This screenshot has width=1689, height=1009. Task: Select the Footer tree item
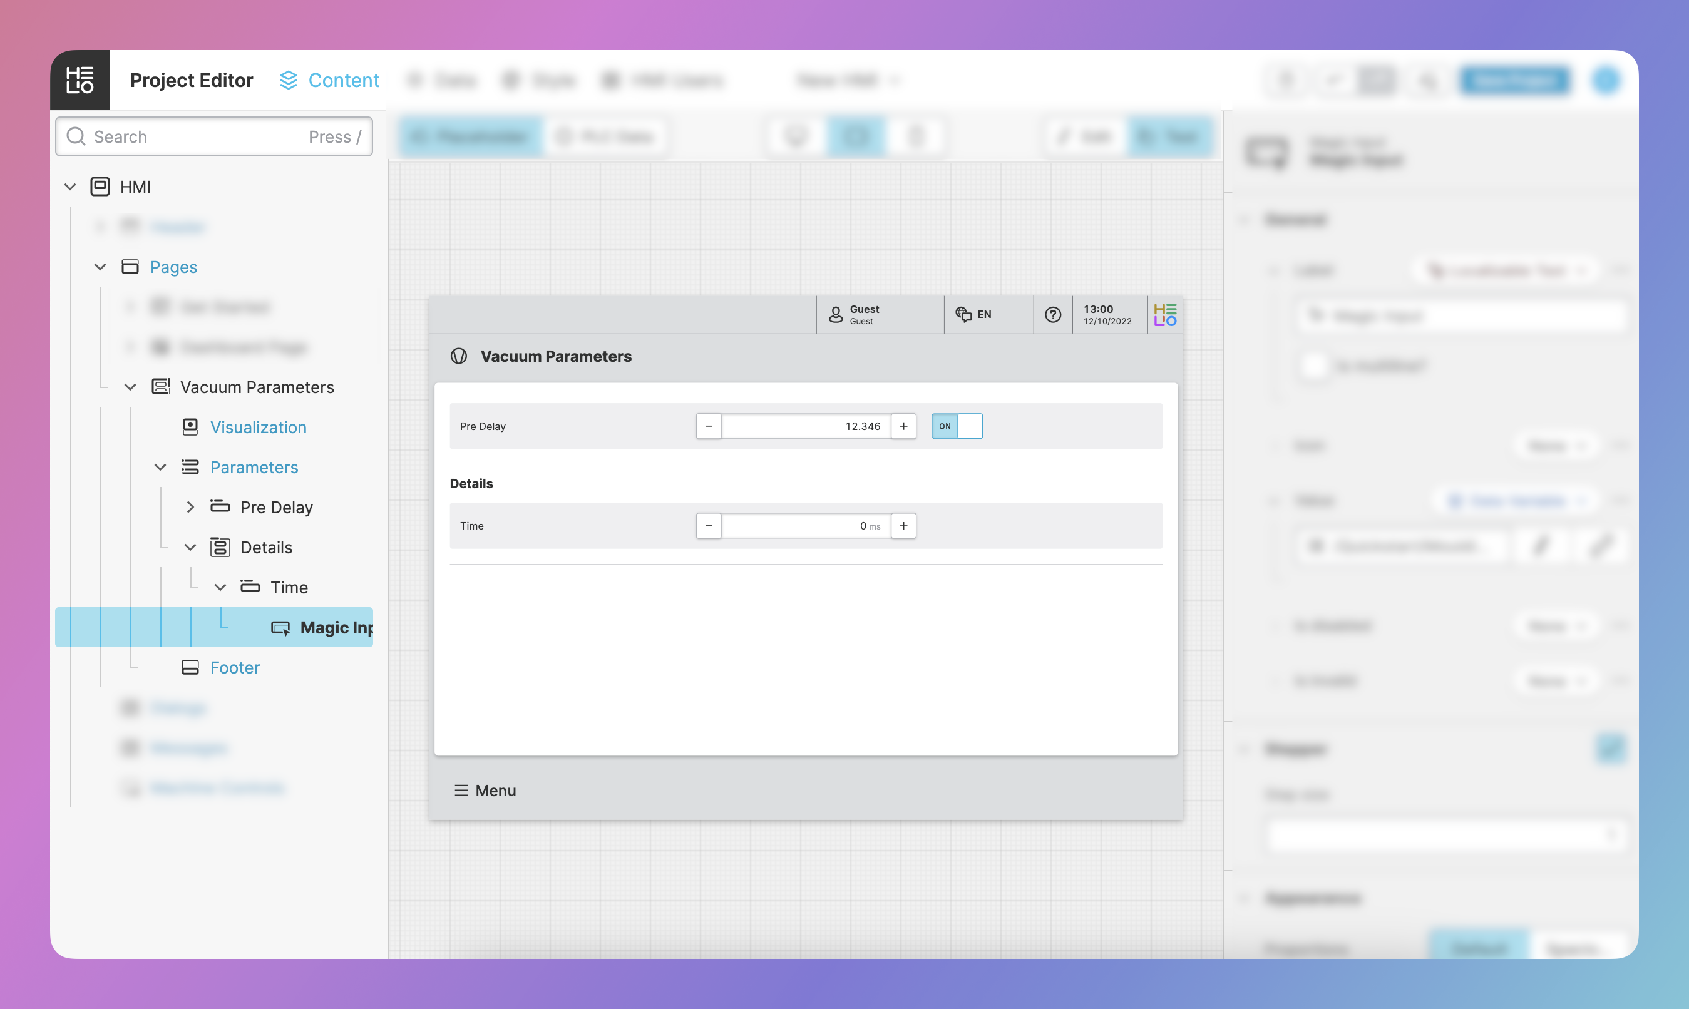click(235, 668)
